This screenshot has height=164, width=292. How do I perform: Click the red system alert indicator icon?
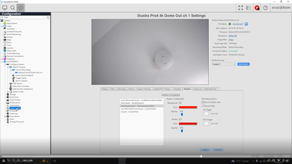(257, 7)
